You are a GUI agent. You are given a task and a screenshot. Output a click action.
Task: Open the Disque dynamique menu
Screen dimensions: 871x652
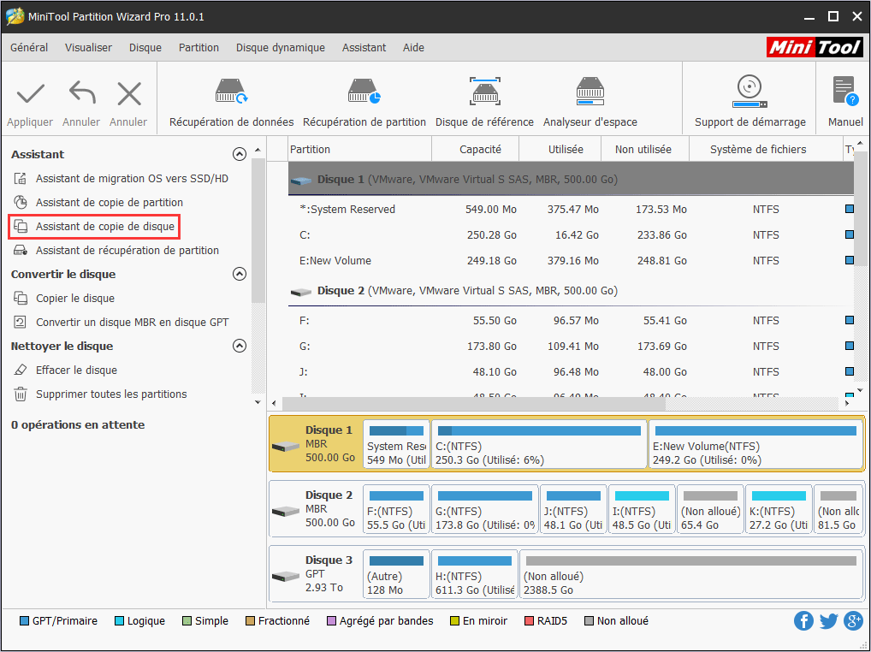coord(281,48)
